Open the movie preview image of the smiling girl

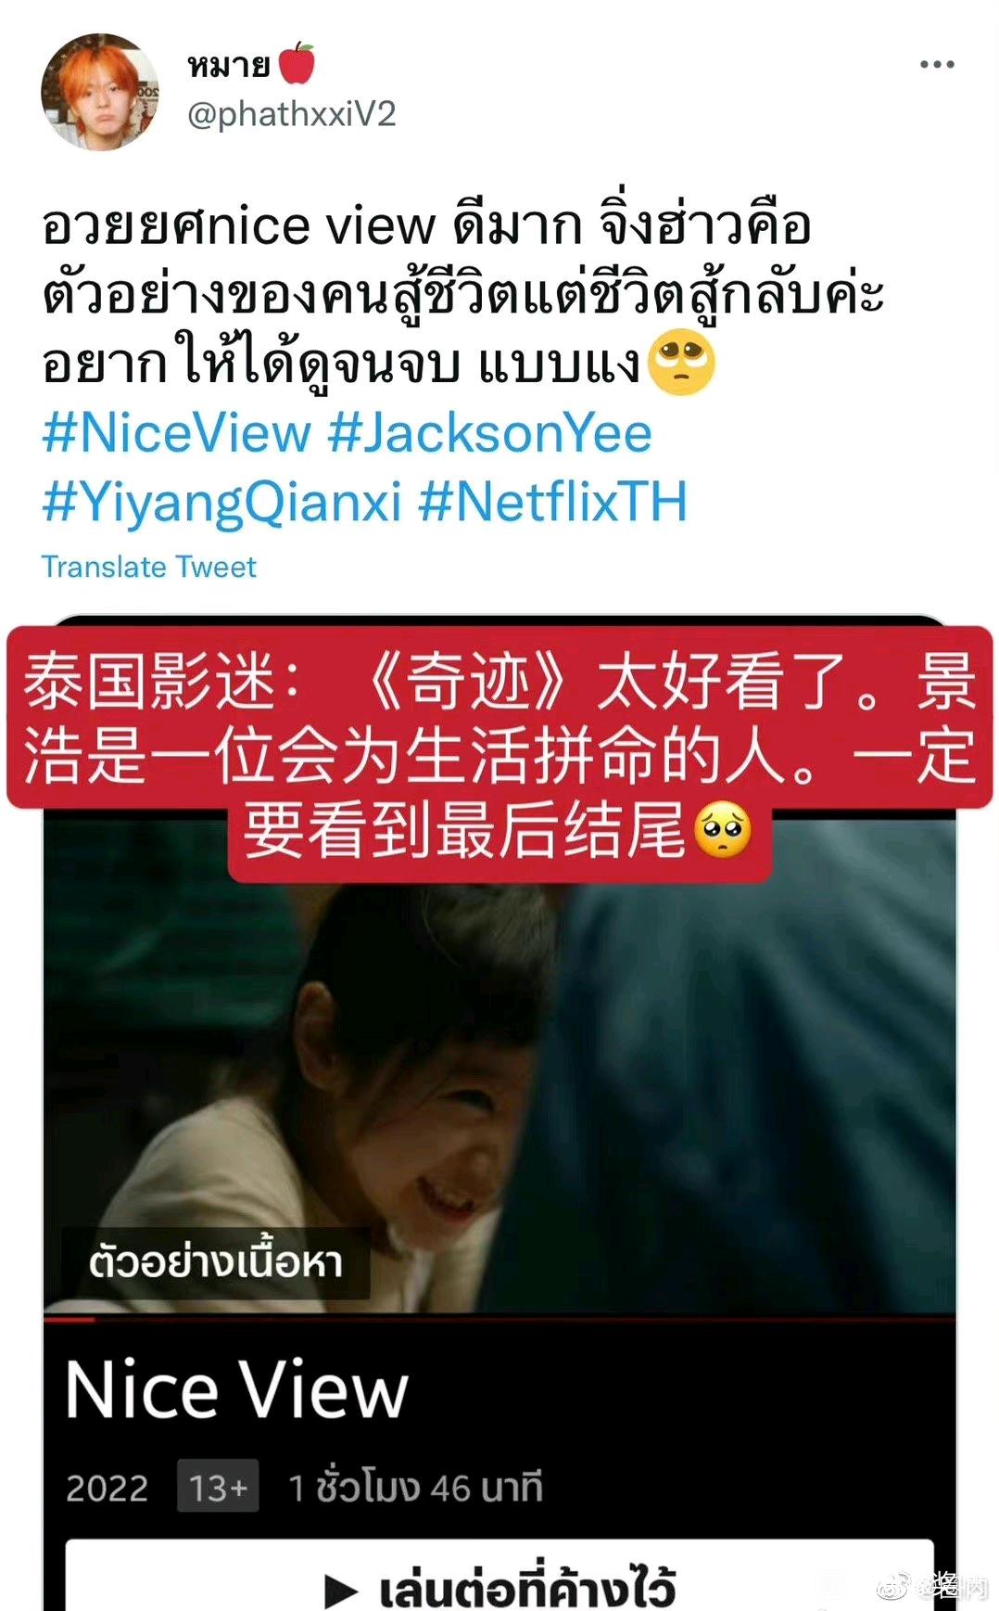tap(499, 1094)
